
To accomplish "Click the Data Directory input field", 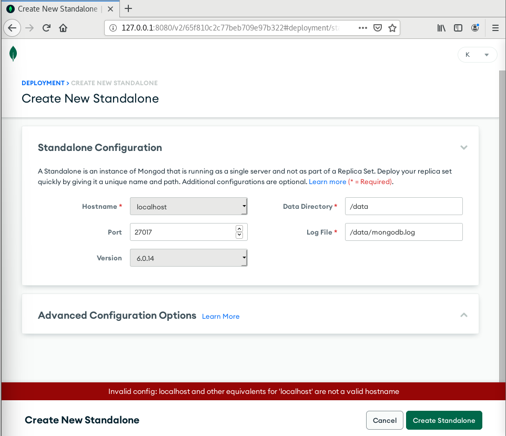I will [x=403, y=207].
